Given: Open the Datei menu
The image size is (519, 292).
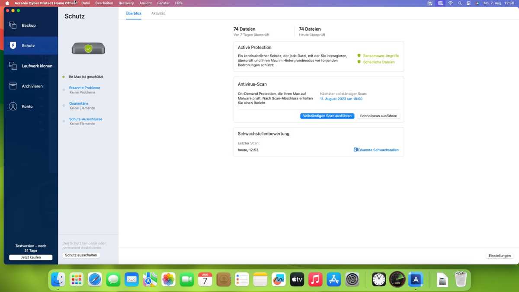Looking at the screenshot, I should tap(86, 3).
